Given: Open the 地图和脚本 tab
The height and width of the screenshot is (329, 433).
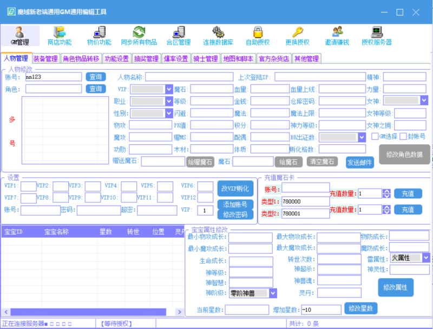Looking at the screenshot, I should click(x=238, y=59).
